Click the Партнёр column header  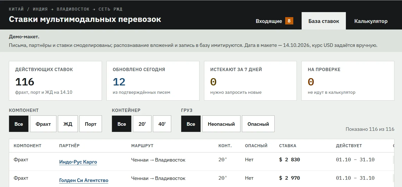(69, 146)
